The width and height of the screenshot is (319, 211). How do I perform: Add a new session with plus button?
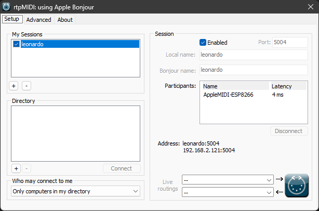point(14,86)
